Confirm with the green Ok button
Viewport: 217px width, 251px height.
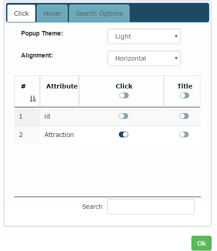click(201, 243)
